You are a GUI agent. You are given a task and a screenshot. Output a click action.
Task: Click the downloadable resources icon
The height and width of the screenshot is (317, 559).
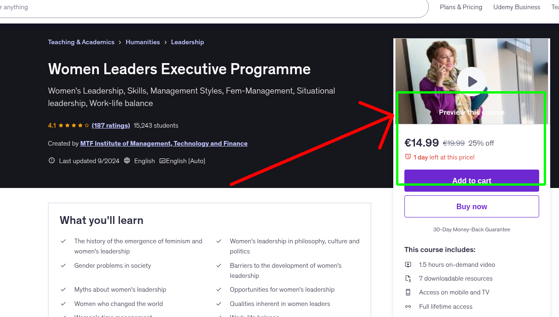point(408,278)
